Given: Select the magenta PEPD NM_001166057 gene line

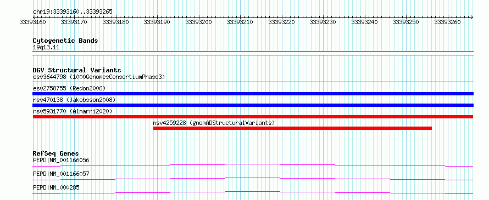Looking at the screenshot, I should [x=253, y=179].
